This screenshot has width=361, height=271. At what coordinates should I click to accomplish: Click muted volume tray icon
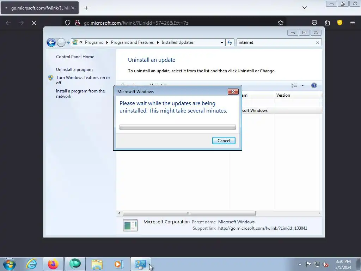(x=325, y=264)
